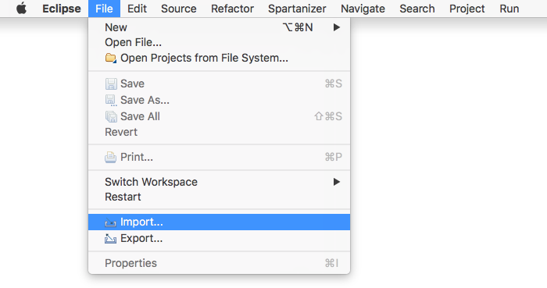Image resolution: width=547 pixels, height=288 pixels.
Task: Expand the Switch Workspace submenu arrow
Action: [336, 182]
